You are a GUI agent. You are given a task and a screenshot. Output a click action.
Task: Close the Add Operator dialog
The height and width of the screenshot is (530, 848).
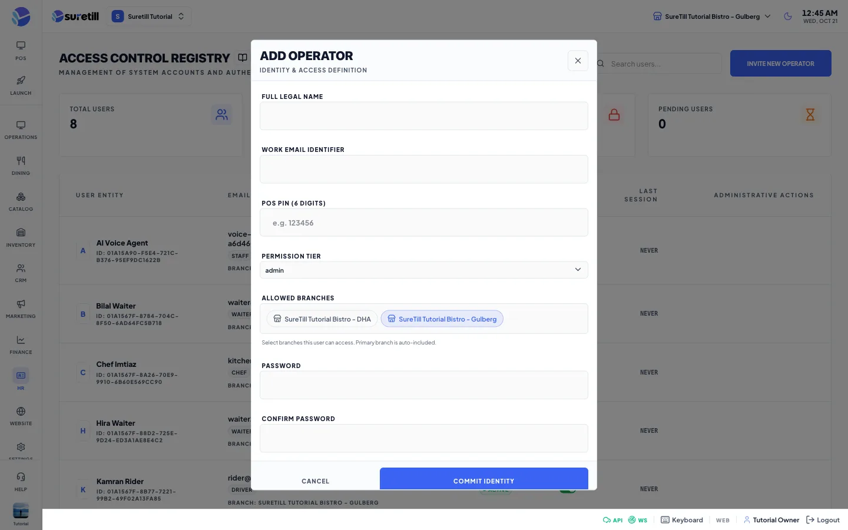click(x=578, y=61)
